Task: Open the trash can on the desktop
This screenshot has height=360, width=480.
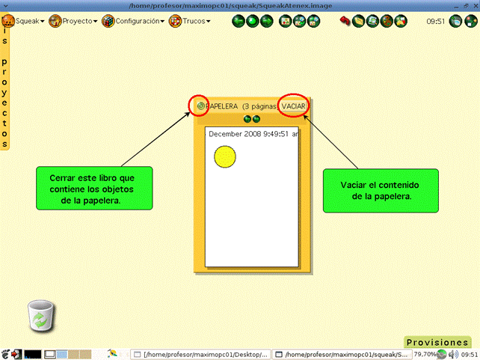Action: click(40, 315)
